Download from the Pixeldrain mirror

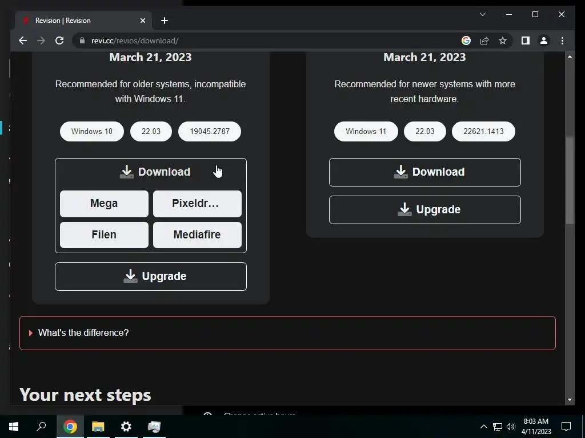[x=197, y=204]
